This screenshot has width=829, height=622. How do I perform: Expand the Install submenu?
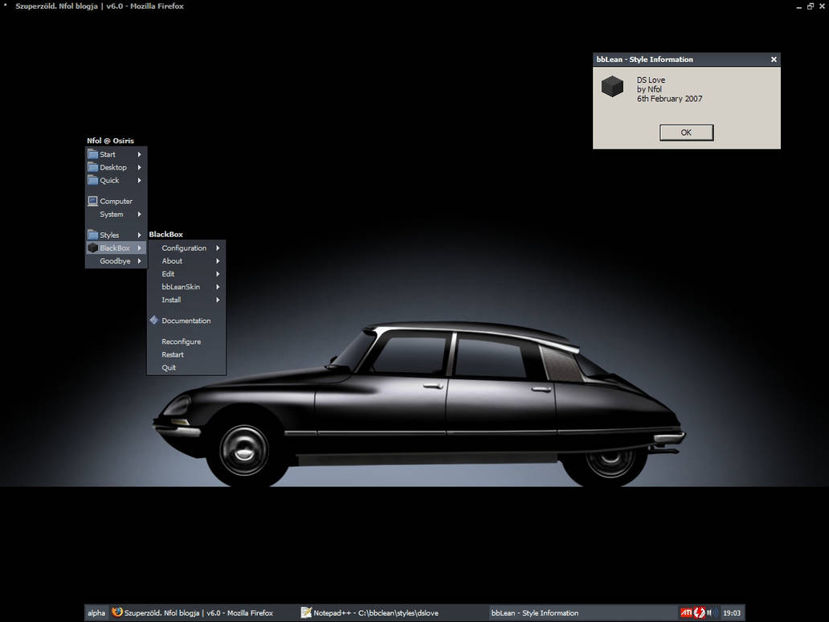186,300
